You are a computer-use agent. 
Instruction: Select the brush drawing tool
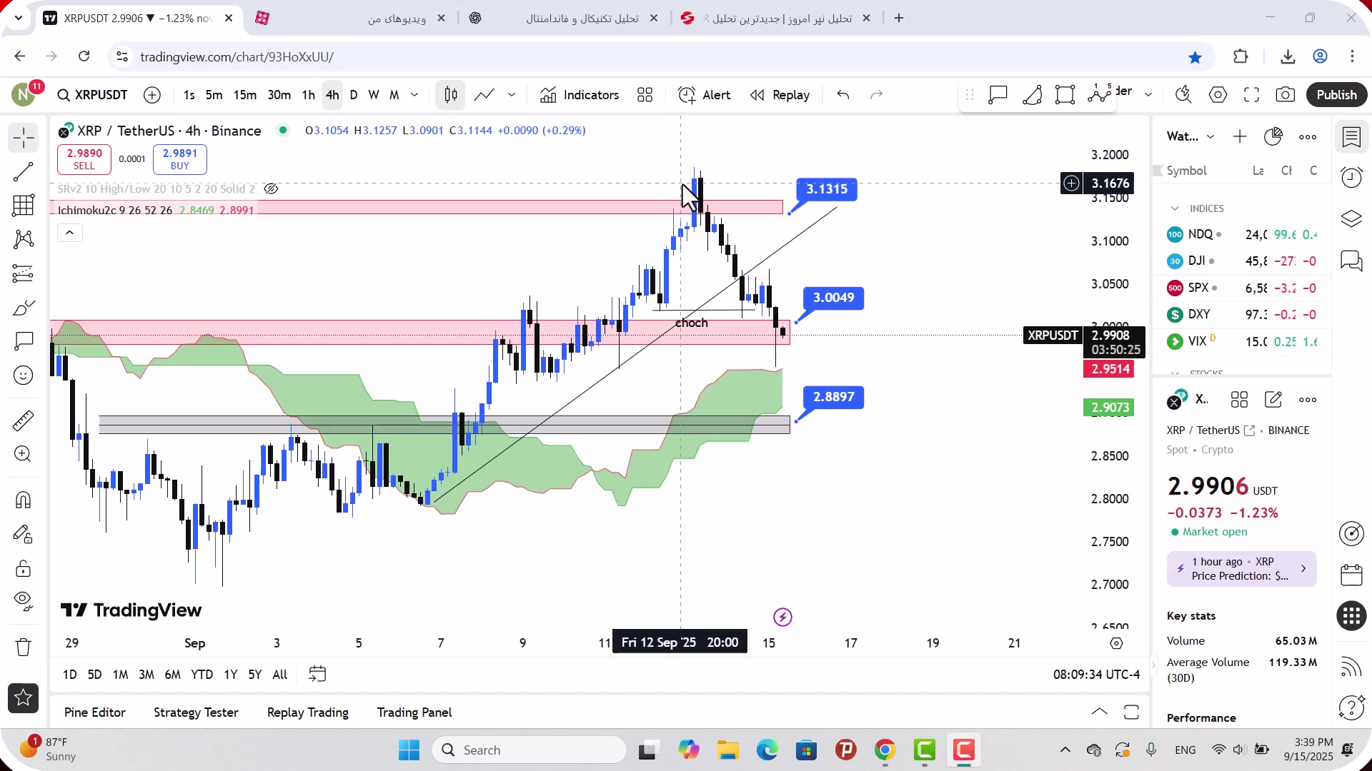(23, 308)
